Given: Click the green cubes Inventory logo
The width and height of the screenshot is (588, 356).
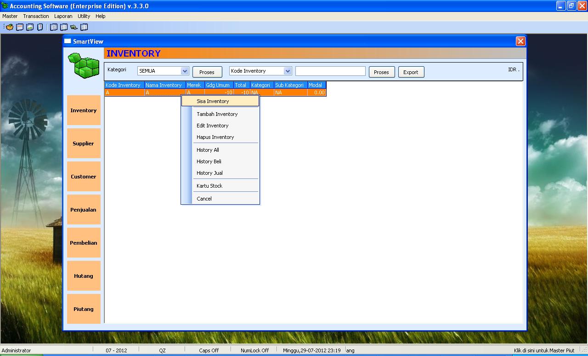Looking at the screenshot, I should tap(84, 65).
